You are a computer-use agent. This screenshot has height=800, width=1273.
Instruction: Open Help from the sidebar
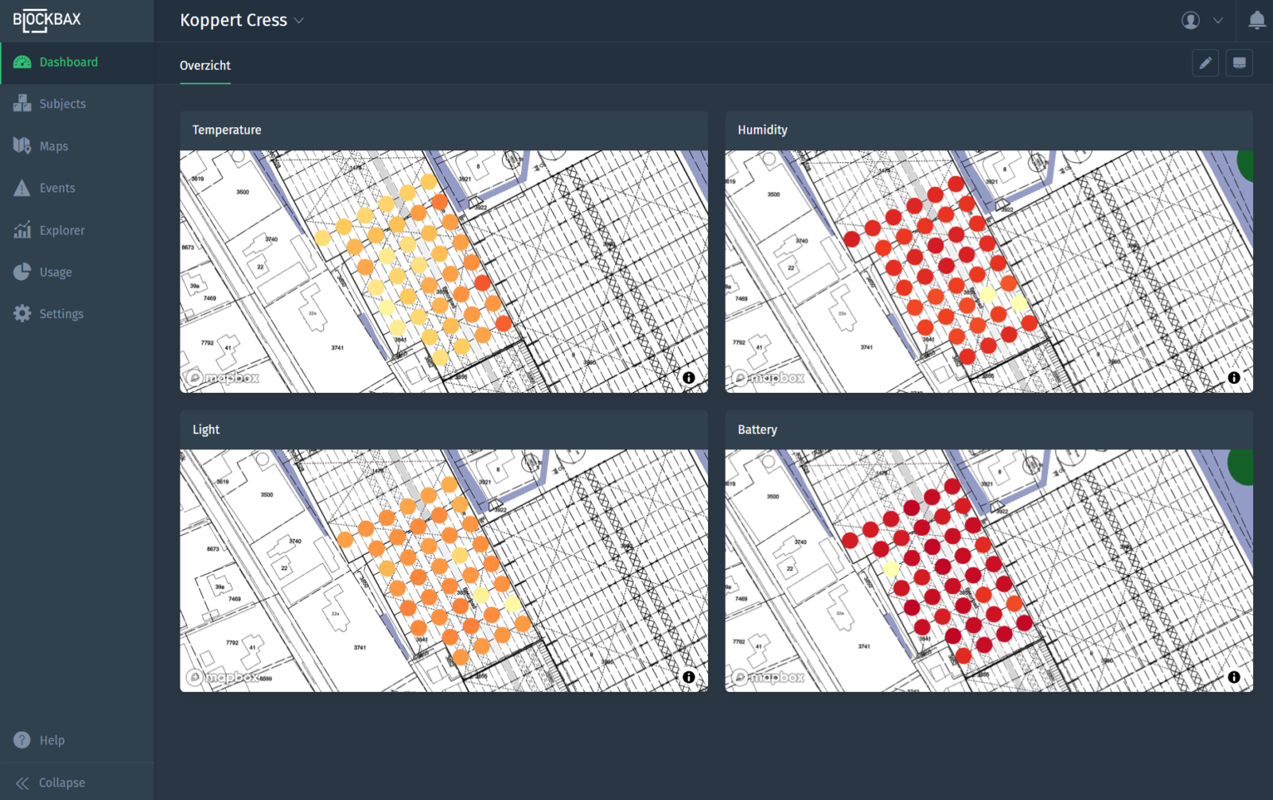click(x=52, y=740)
